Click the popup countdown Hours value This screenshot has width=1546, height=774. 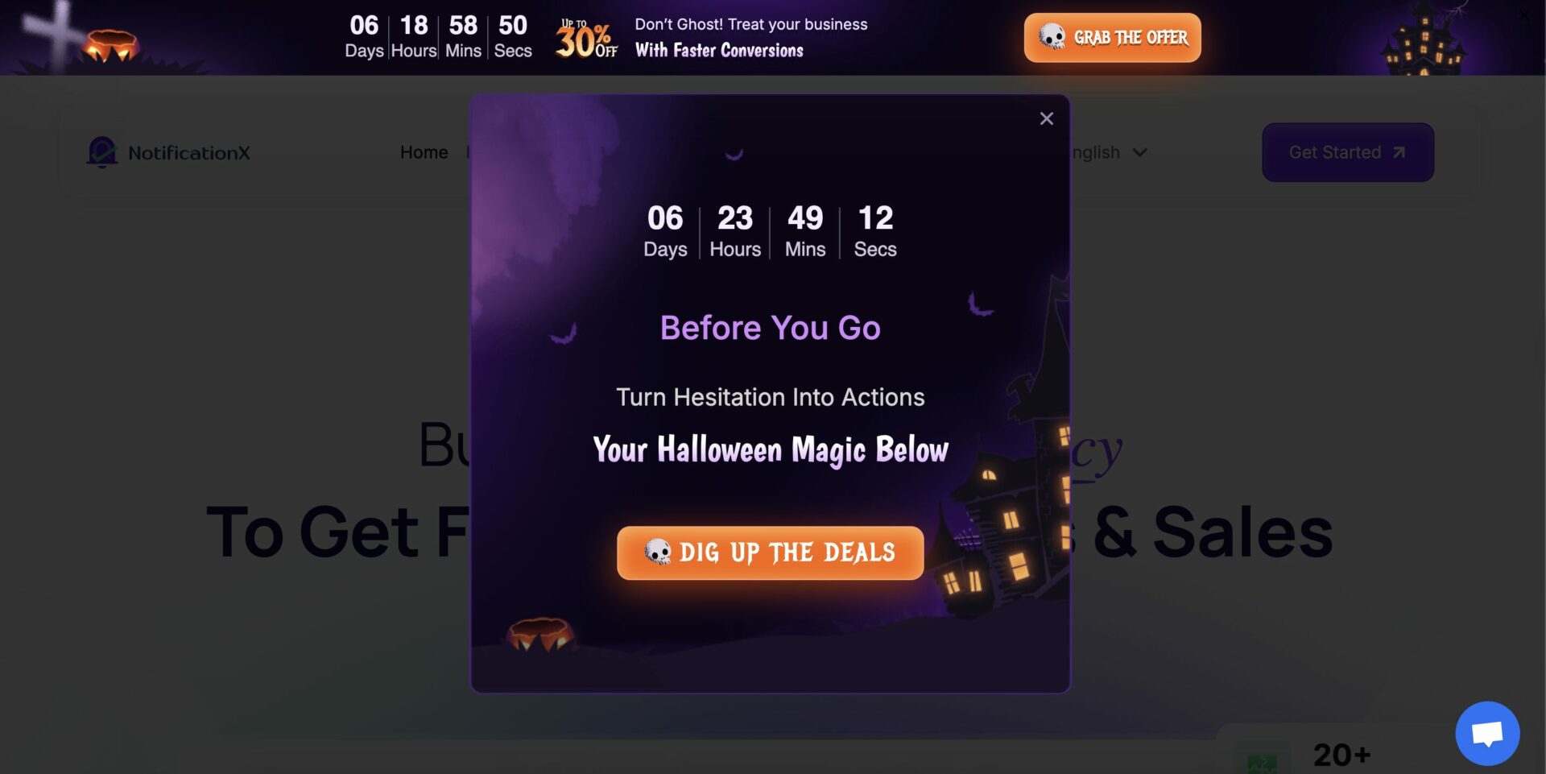[734, 217]
